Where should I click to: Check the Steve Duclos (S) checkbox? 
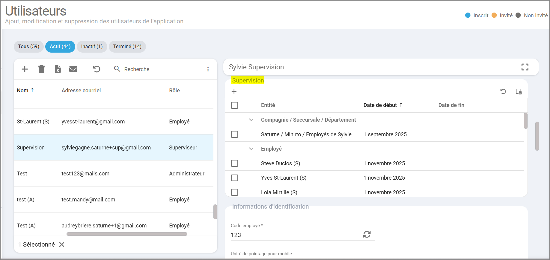[x=235, y=163]
